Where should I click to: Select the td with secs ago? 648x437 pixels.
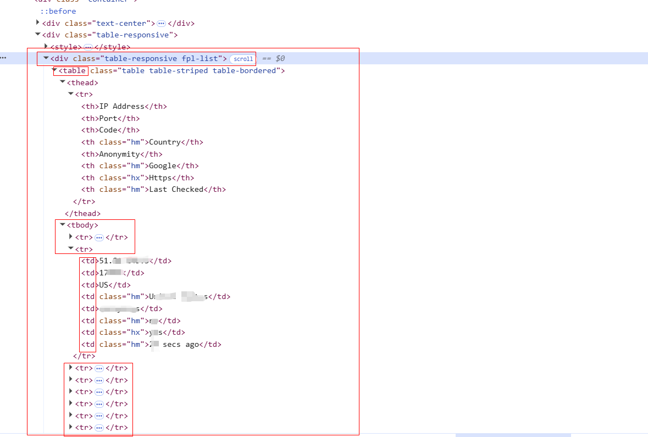(x=151, y=344)
